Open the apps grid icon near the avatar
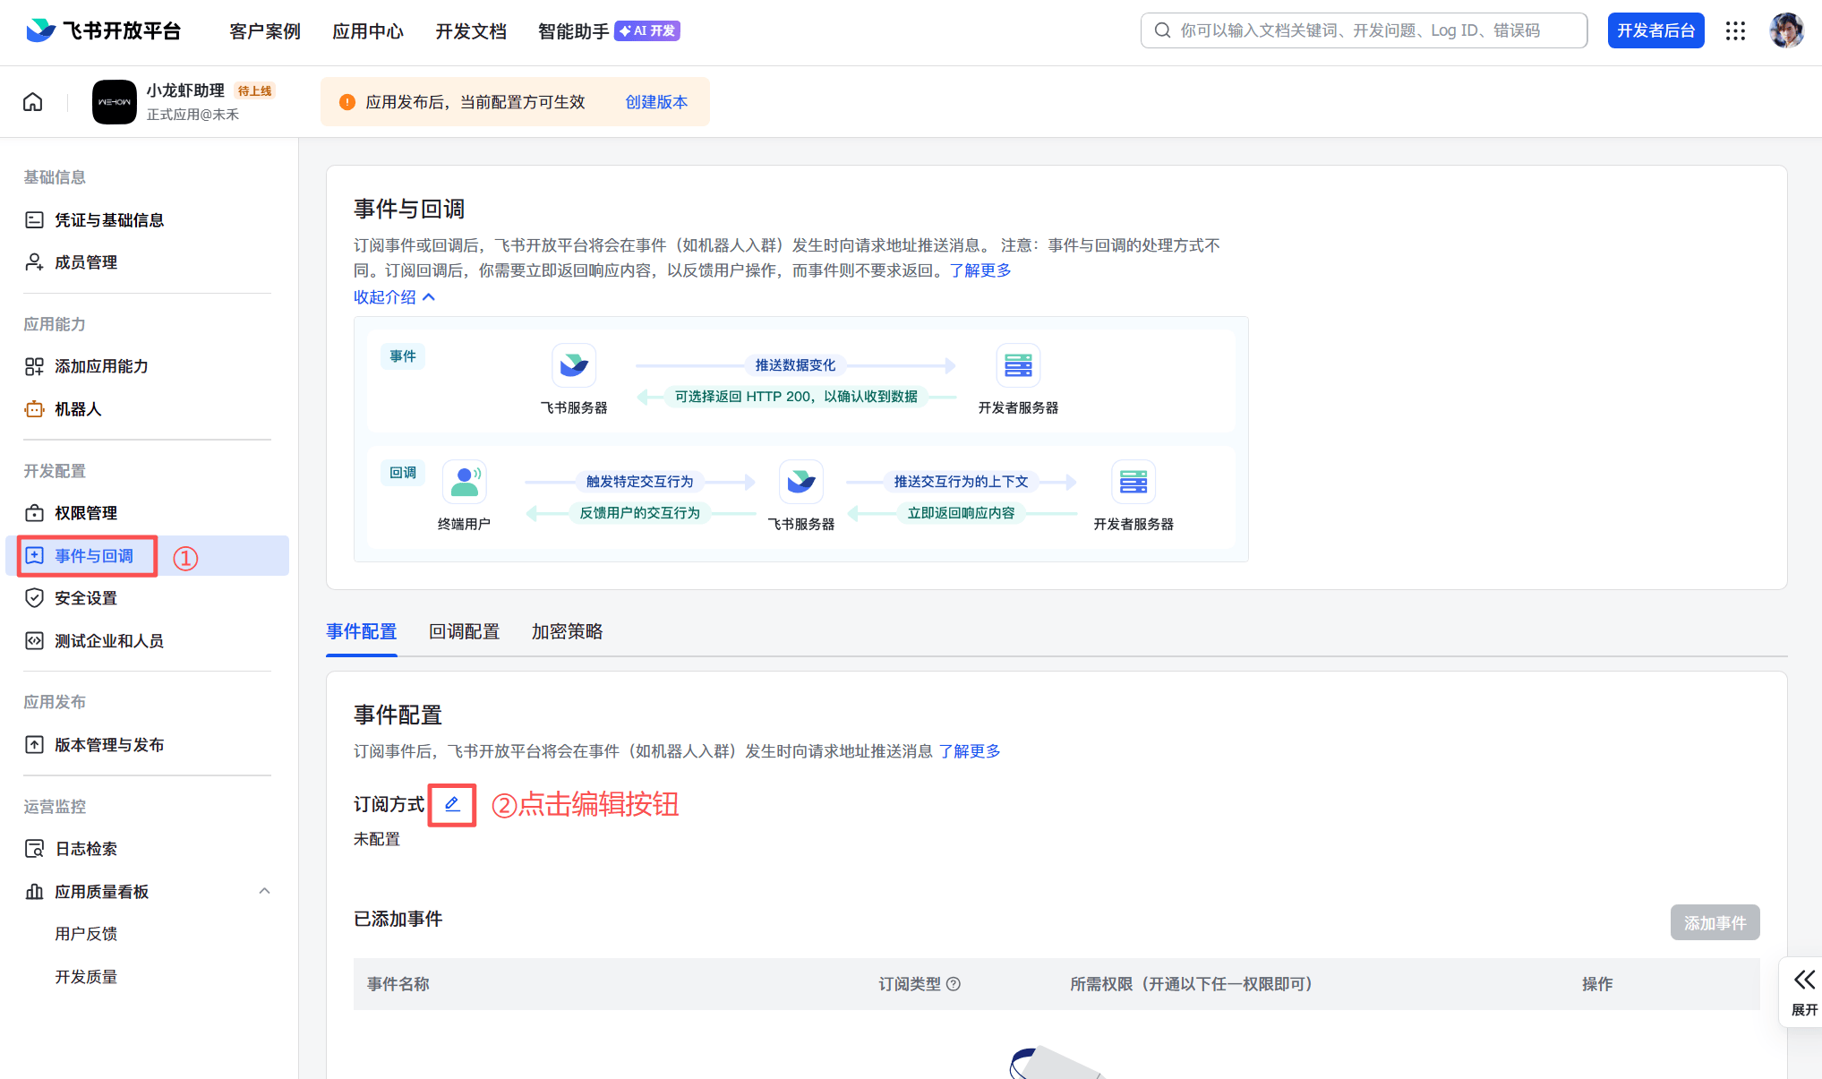 pyautogui.click(x=1735, y=30)
